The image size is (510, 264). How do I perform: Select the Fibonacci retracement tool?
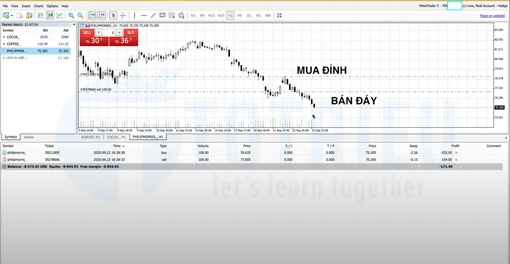point(172,15)
